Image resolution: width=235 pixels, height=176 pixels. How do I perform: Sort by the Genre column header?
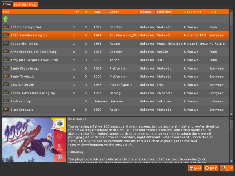123,12
